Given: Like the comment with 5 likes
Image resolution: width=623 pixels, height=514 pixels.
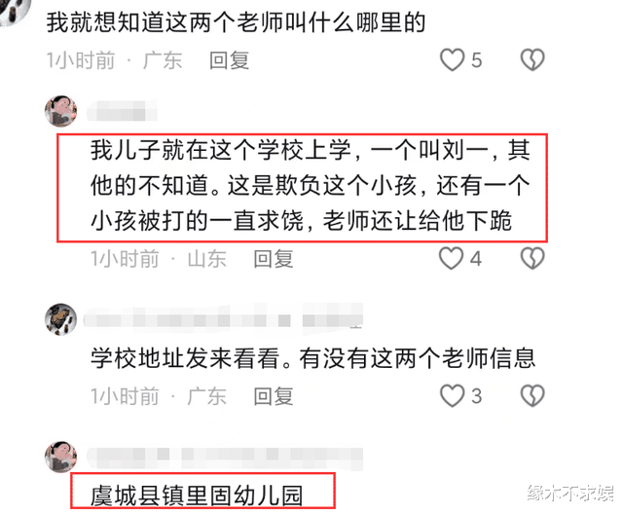Looking at the screenshot, I should pyautogui.click(x=452, y=60).
